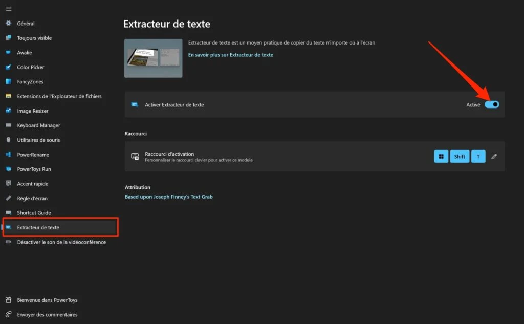Viewport: 524px width, 324px height.
Task: Click the Shift key shortcut button
Action: coord(460,157)
